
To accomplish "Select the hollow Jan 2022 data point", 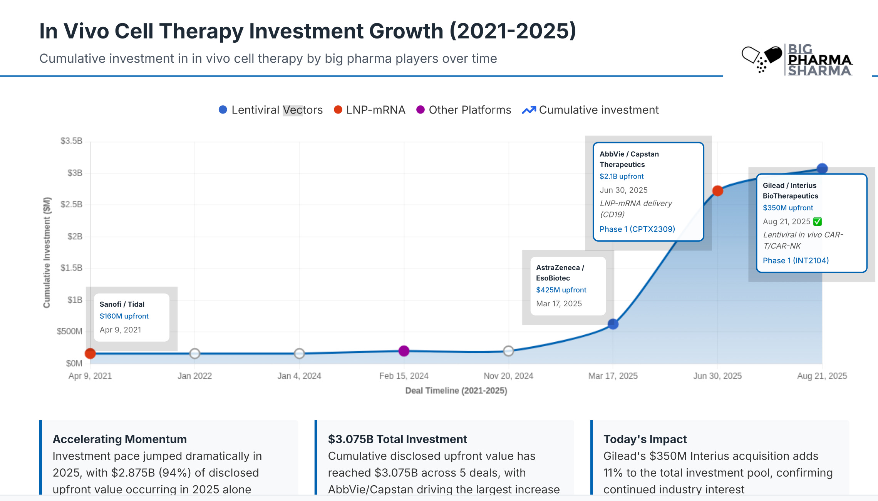I will click(195, 353).
